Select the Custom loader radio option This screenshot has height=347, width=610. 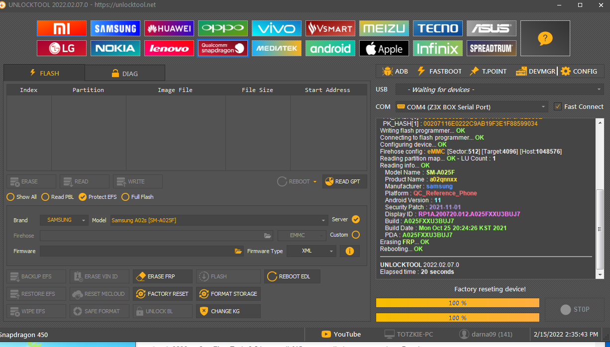coord(356,235)
